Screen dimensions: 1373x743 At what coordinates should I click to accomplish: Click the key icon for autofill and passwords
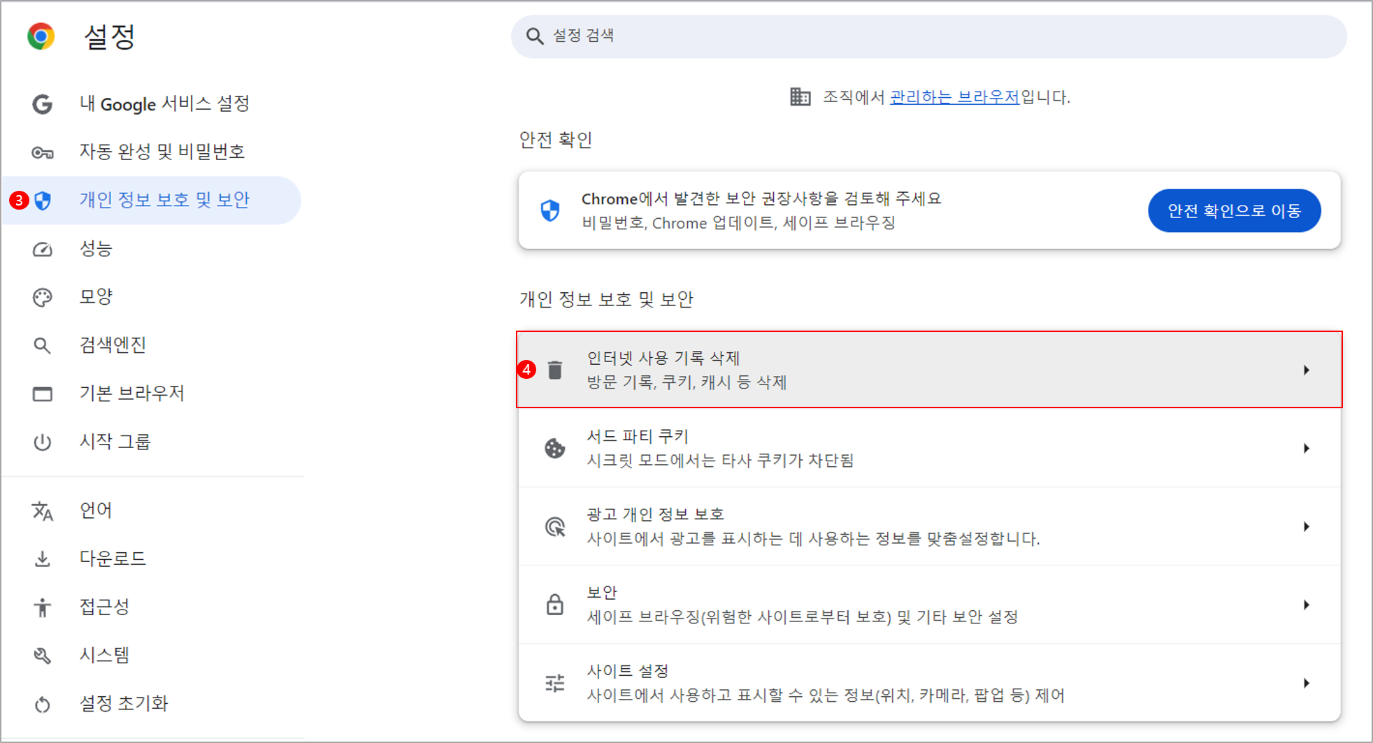click(43, 152)
